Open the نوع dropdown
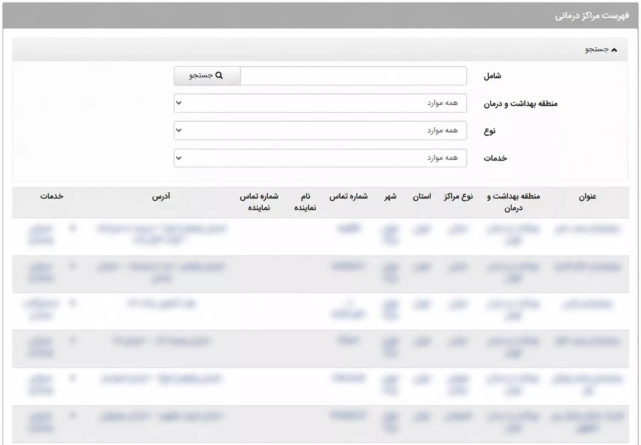This screenshot has width=641, height=445. 320,130
